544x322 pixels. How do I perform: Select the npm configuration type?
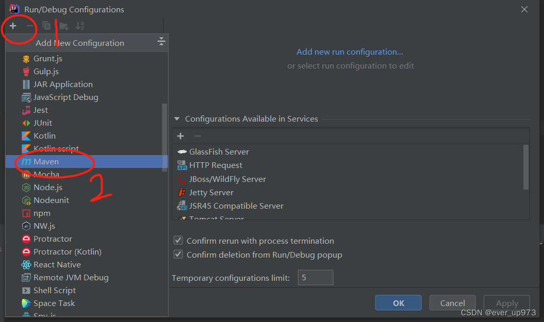87,213
